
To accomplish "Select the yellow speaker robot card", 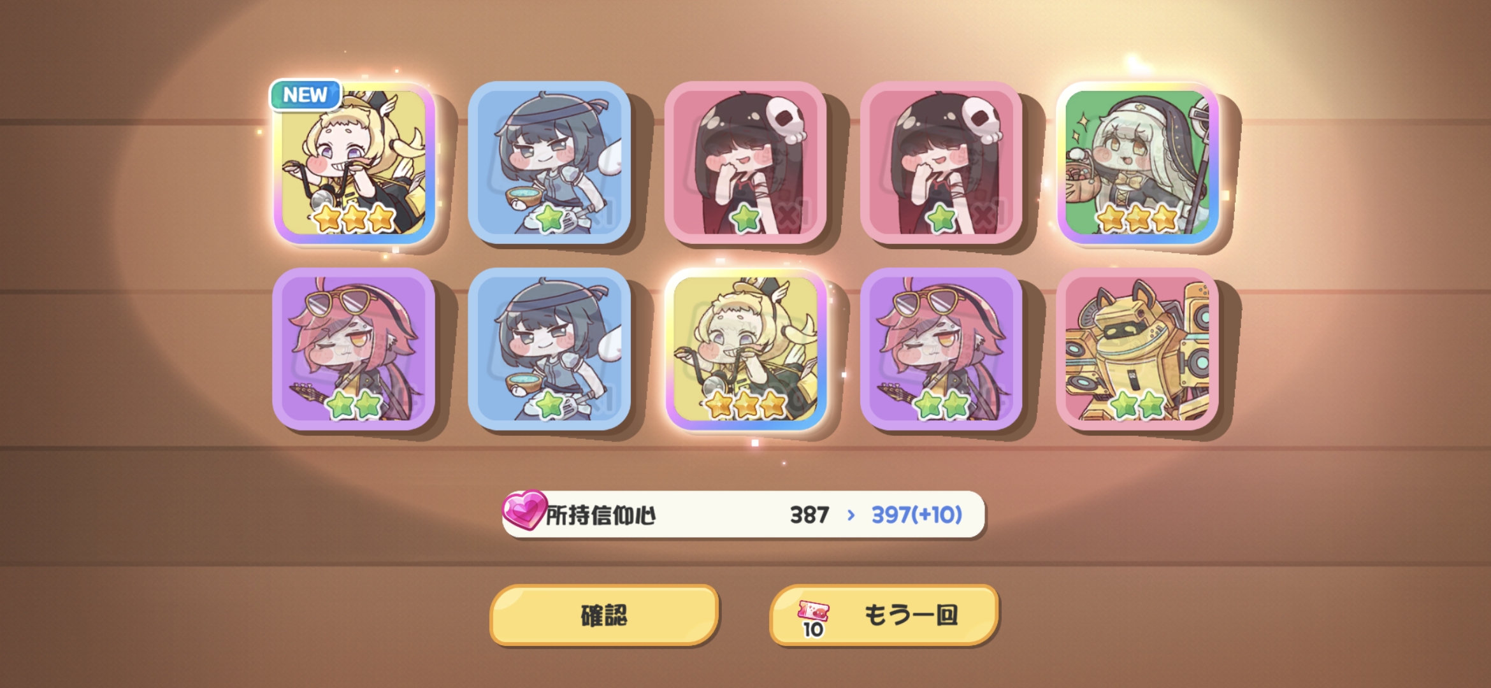I will pyautogui.click(x=1137, y=349).
